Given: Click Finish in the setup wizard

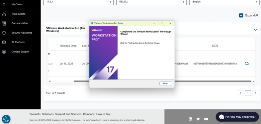Looking at the screenshot, I should pos(166,83).
